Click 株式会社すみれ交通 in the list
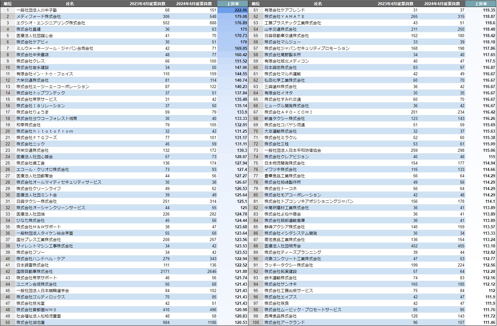 [283, 99]
